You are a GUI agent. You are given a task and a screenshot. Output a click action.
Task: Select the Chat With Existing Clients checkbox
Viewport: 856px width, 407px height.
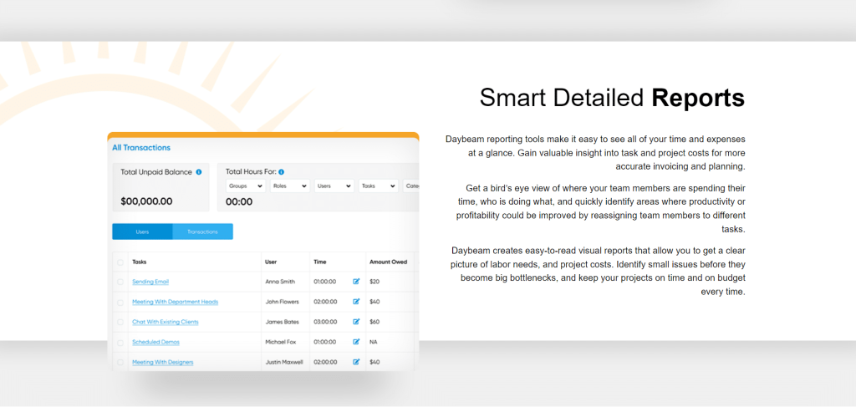[x=120, y=322]
